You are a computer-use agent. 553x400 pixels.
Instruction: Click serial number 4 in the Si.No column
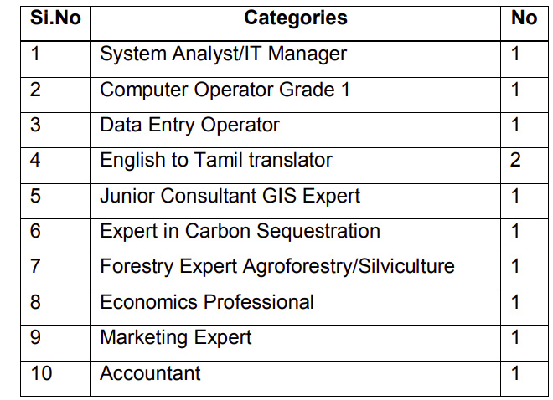tap(35, 160)
